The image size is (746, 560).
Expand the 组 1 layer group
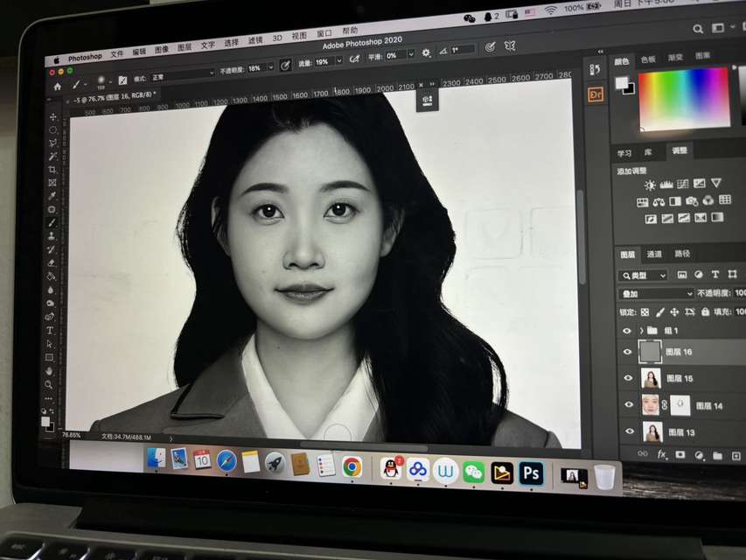[x=641, y=331]
